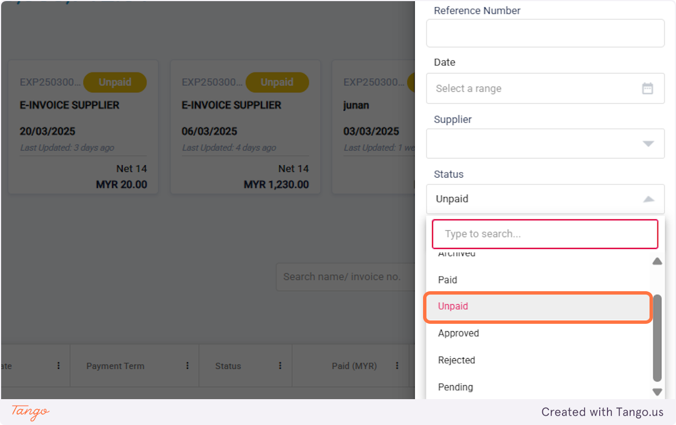The image size is (676, 425).
Task: Select the Paid status option
Action: point(538,280)
